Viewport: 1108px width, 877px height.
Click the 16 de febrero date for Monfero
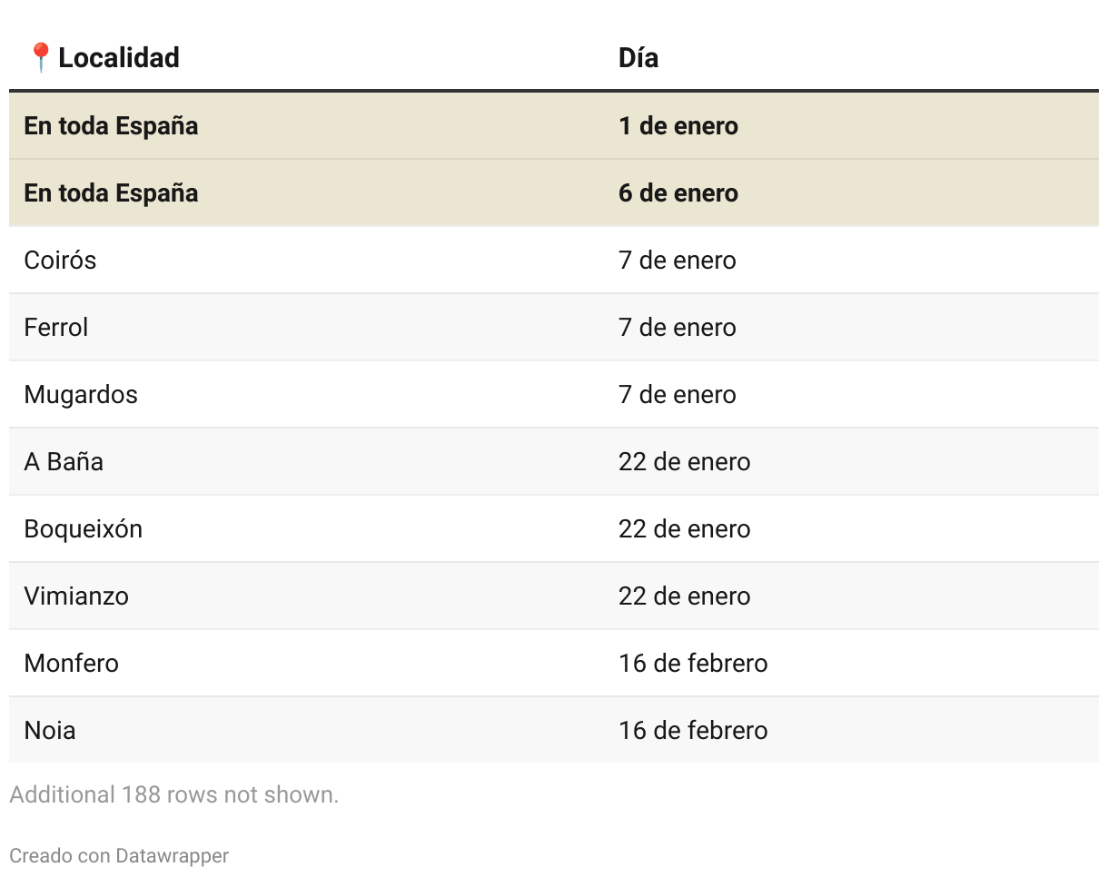click(x=693, y=663)
